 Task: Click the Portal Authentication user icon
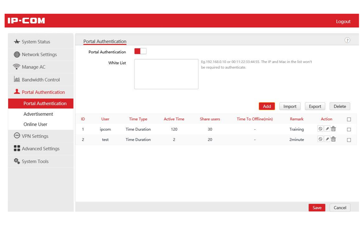tap(17, 92)
